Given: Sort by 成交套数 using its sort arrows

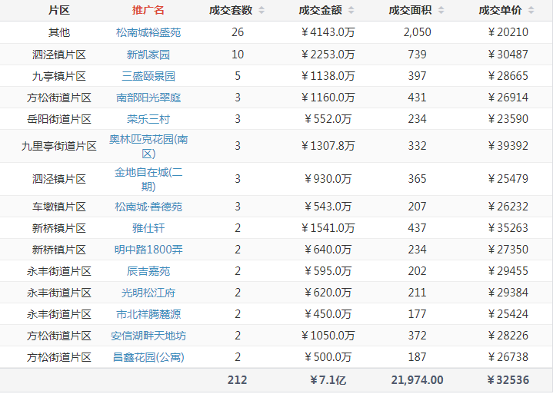Looking at the screenshot, I should coord(262,10).
